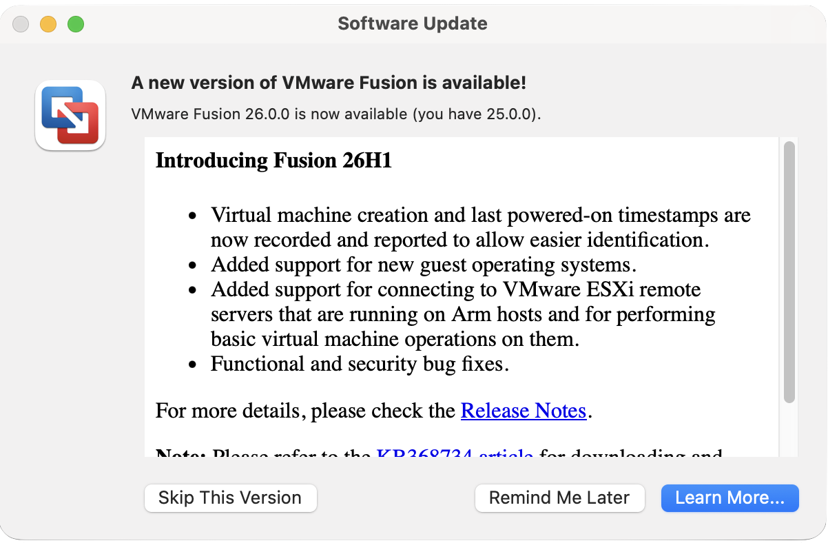Click the 'Introducing Fusion 26H1' heading
The width and height of the screenshot is (828, 543).
point(273,161)
